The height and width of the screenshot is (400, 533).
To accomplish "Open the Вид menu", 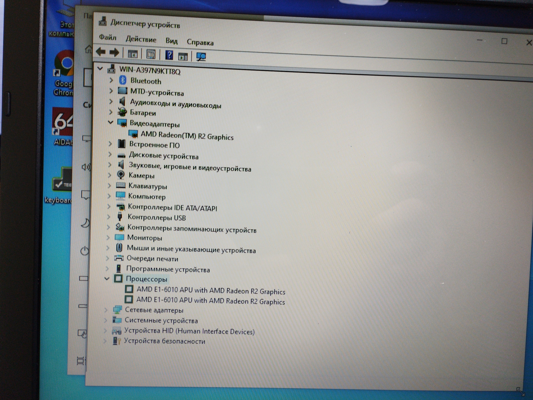I will point(172,41).
